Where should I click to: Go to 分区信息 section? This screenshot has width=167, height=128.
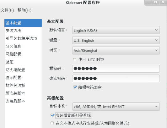(x=23, y=47)
